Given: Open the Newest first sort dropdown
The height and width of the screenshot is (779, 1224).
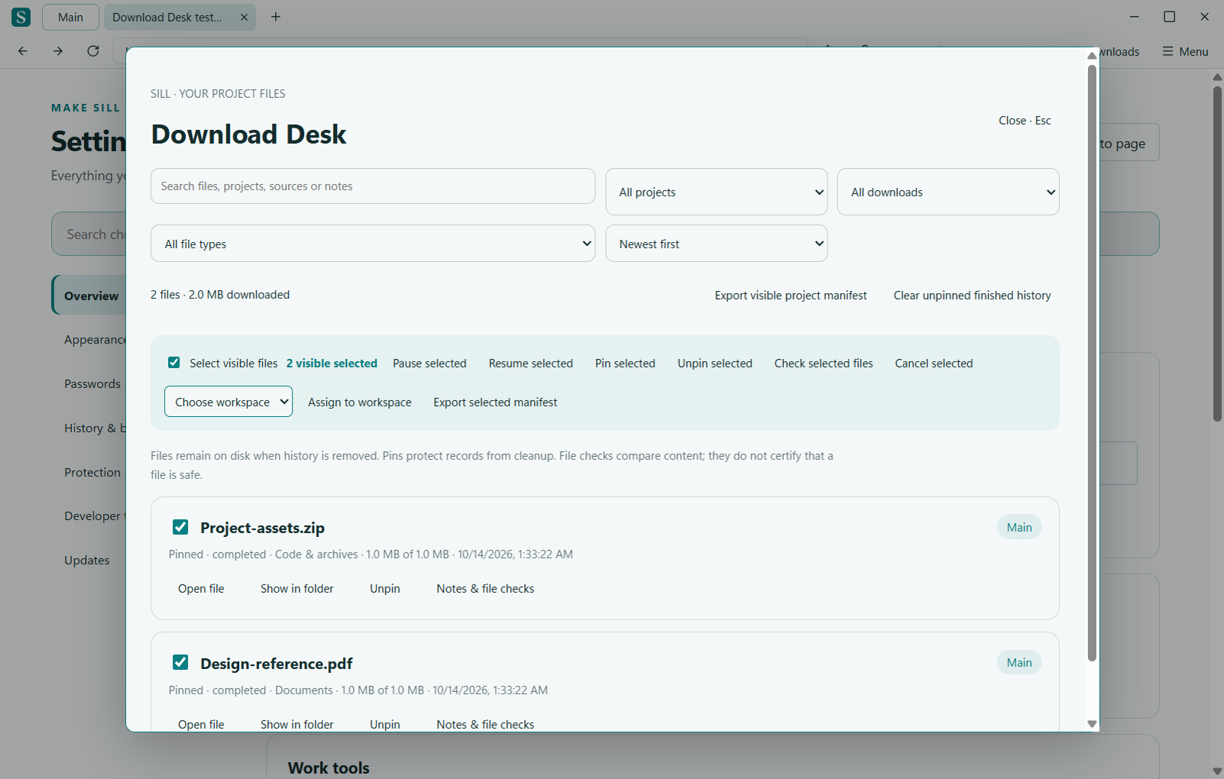Looking at the screenshot, I should click(x=717, y=244).
